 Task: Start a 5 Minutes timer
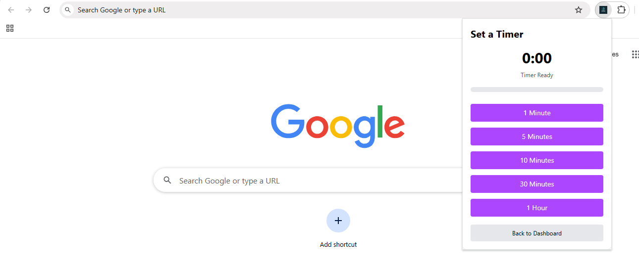pos(537,137)
